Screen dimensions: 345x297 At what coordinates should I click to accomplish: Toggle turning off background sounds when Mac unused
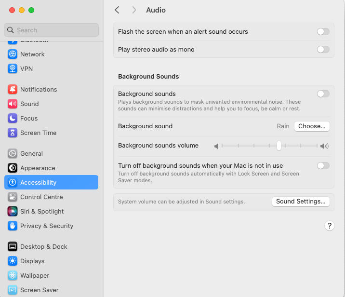coord(323,166)
